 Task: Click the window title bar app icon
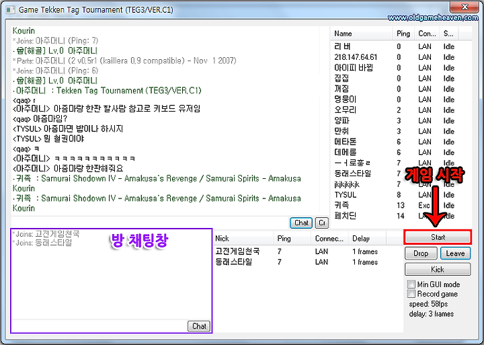point(11,10)
